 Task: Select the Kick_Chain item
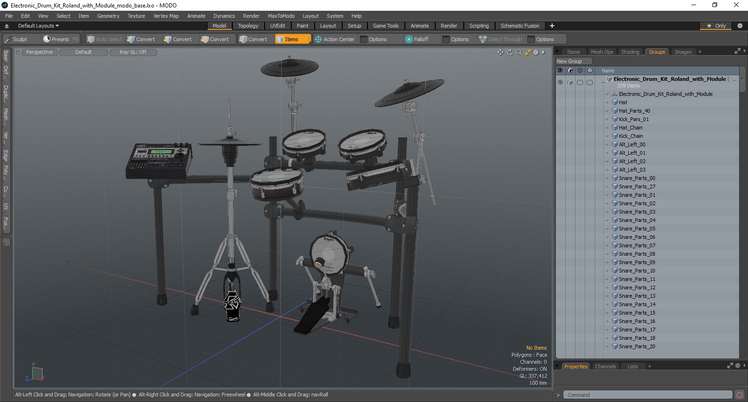631,136
